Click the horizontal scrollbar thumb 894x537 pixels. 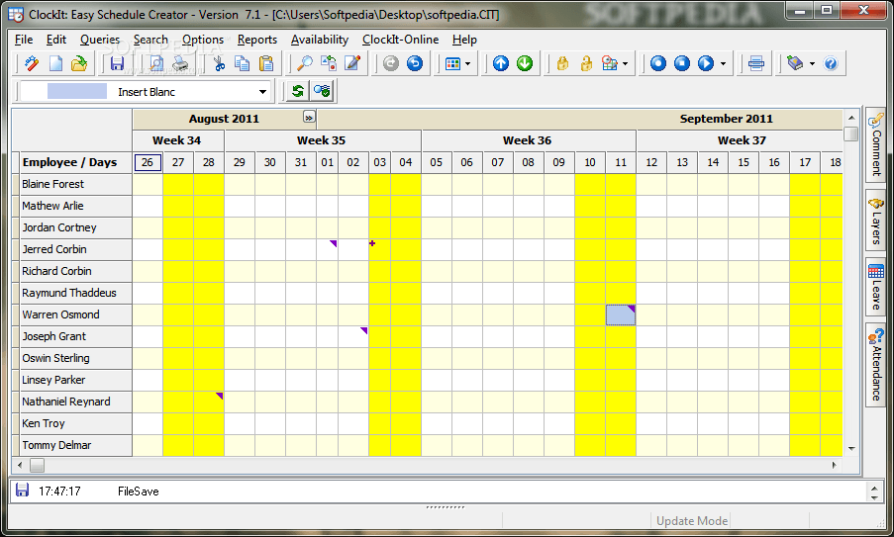tap(37, 465)
